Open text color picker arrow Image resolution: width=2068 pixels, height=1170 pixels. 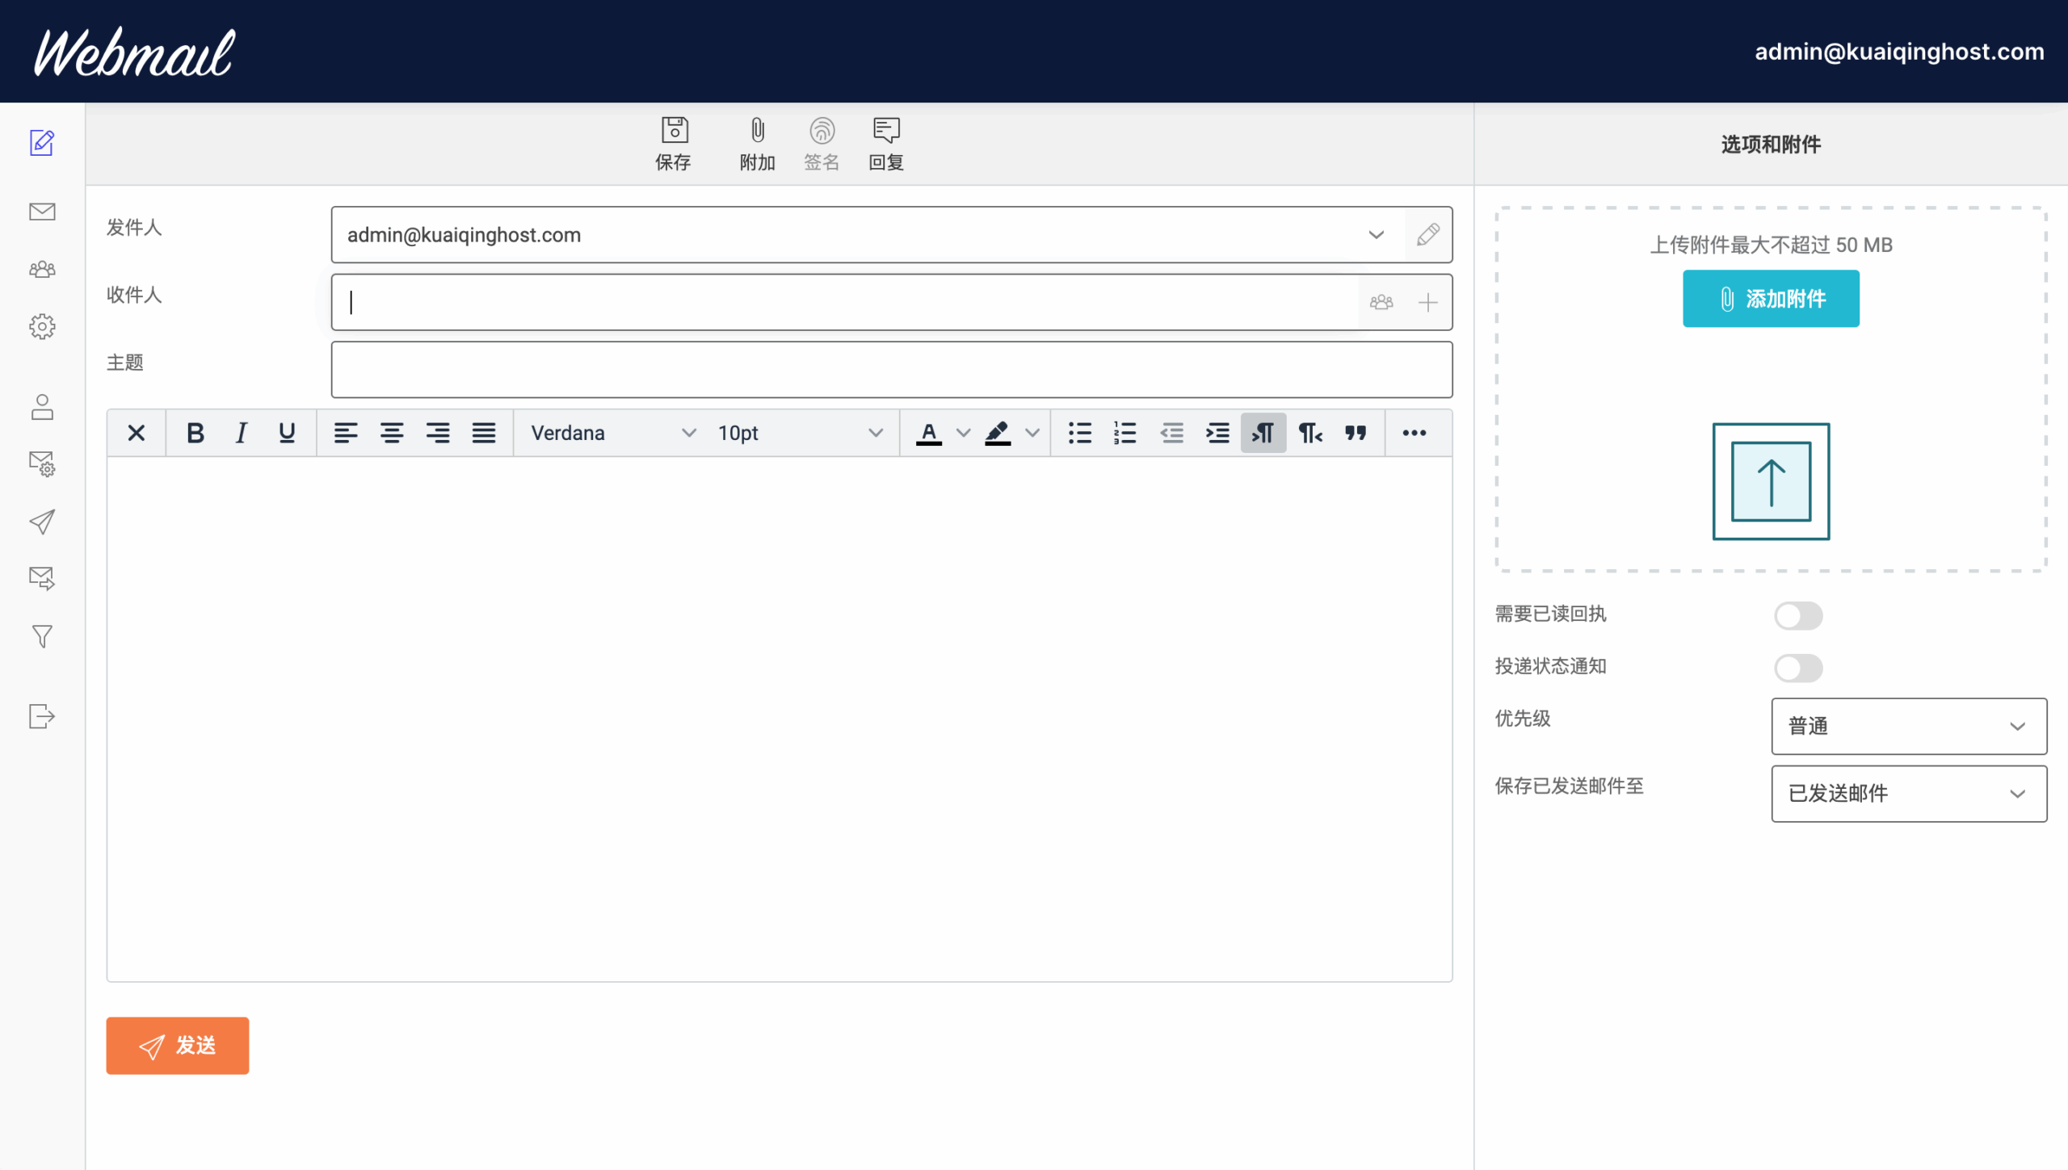pos(963,433)
